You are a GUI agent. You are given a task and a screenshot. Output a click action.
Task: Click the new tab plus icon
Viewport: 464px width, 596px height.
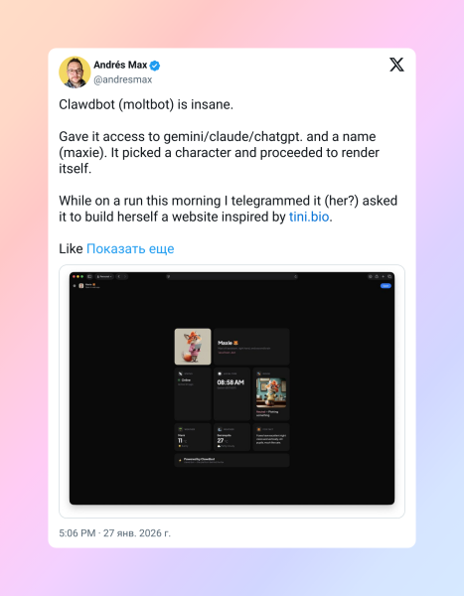[383, 277]
